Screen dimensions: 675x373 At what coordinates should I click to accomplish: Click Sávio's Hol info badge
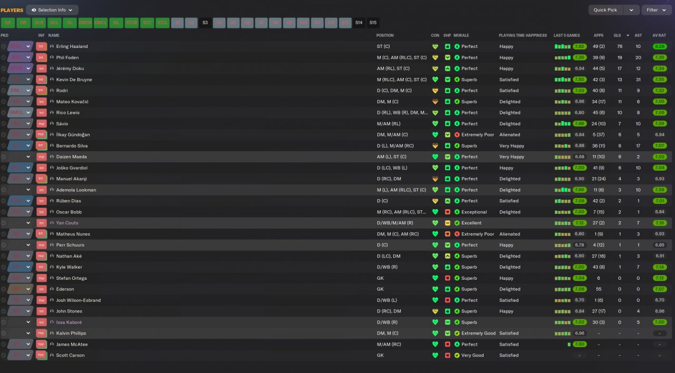point(42,124)
